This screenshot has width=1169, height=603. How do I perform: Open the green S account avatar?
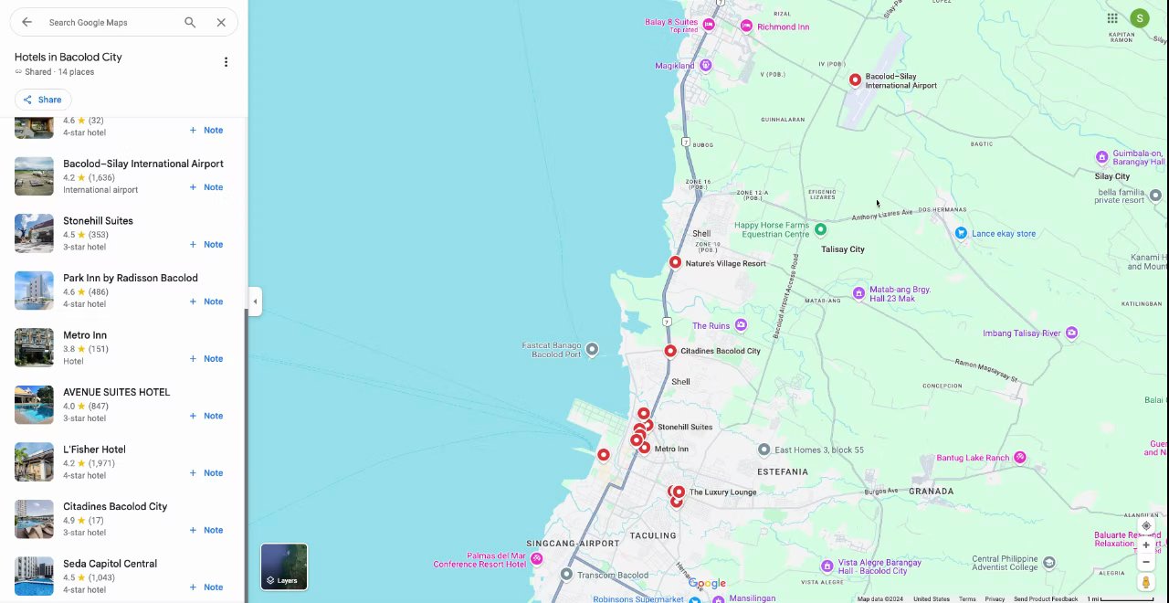click(x=1139, y=18)
